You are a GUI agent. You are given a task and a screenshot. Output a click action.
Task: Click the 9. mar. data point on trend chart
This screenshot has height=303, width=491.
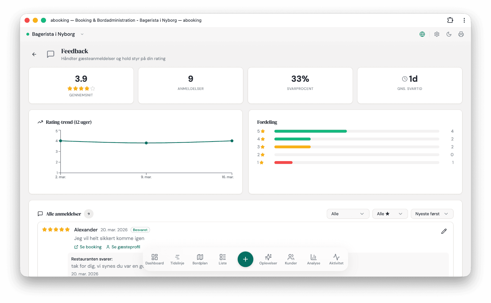point(146,143)
